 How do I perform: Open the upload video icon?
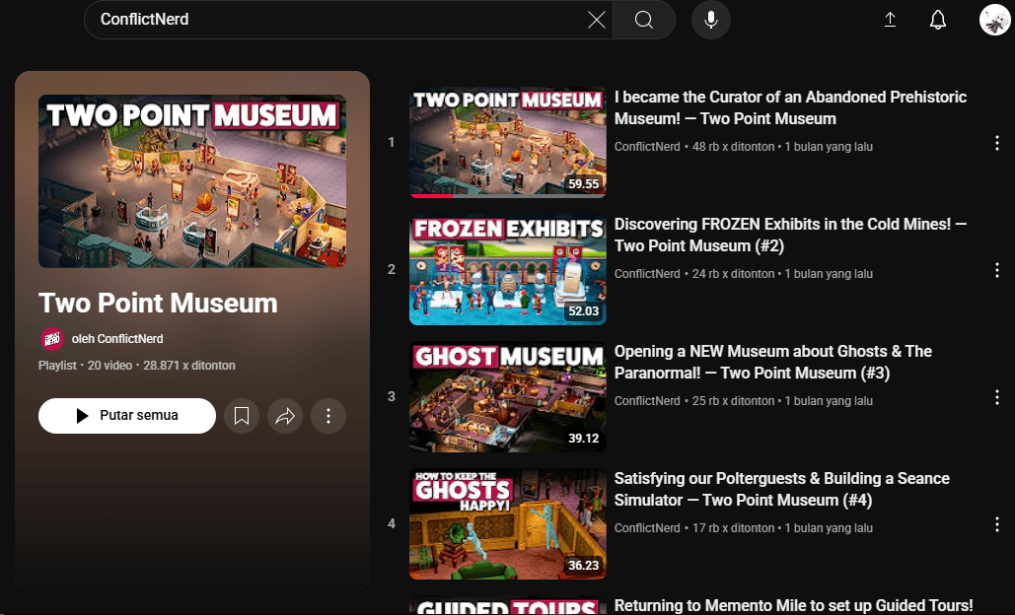890,20
